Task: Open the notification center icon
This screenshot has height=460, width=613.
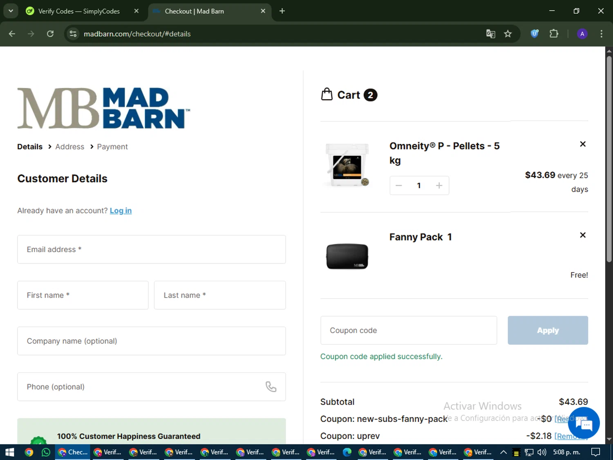Action: (596, 452)
